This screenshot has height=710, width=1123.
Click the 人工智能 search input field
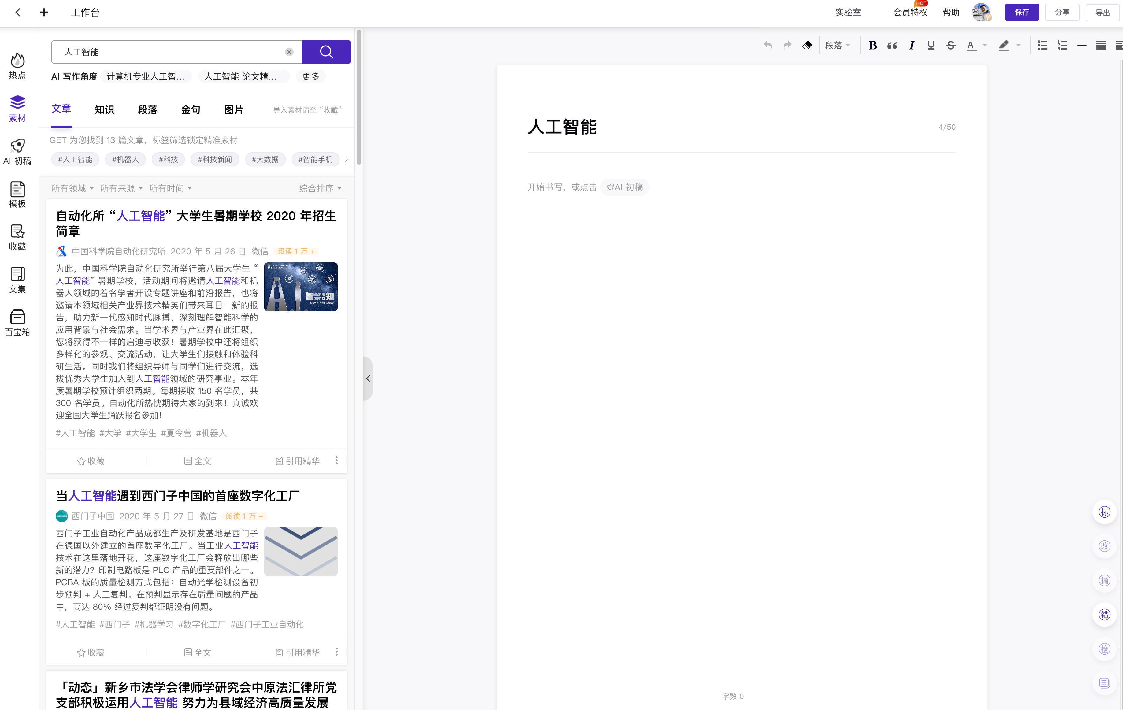(x=172, y=52)
